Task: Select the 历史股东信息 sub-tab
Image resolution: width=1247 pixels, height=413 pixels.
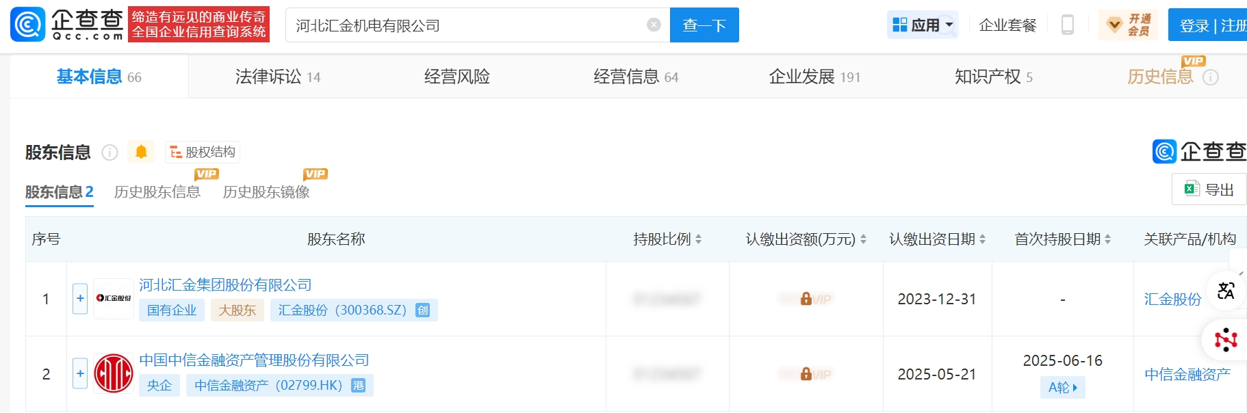Action: pyautogui.click(x=157, y=192)
